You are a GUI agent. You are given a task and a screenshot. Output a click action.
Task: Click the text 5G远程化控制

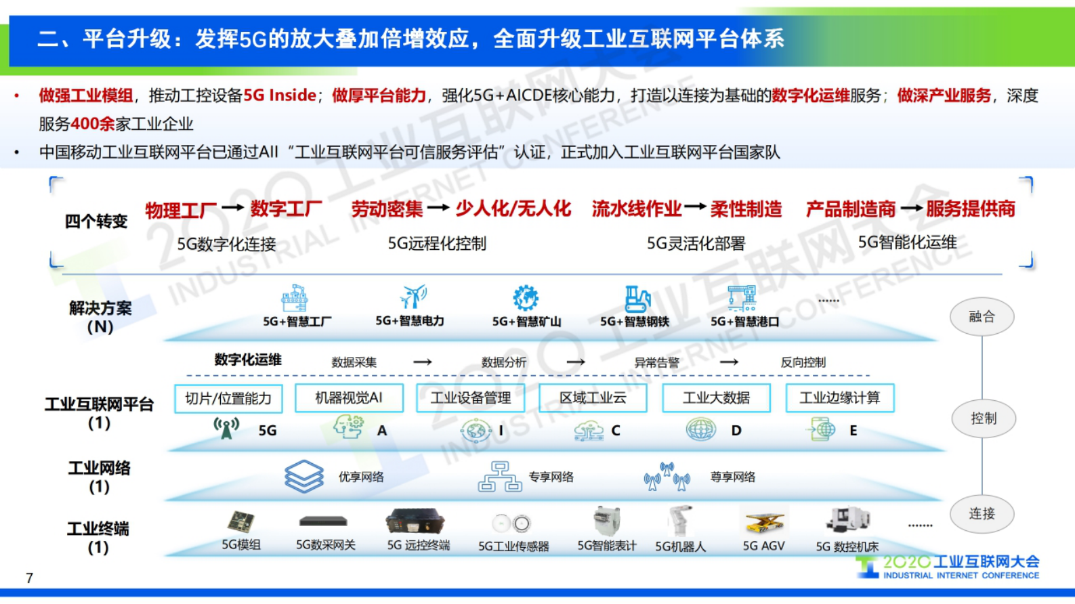point(437,243)
